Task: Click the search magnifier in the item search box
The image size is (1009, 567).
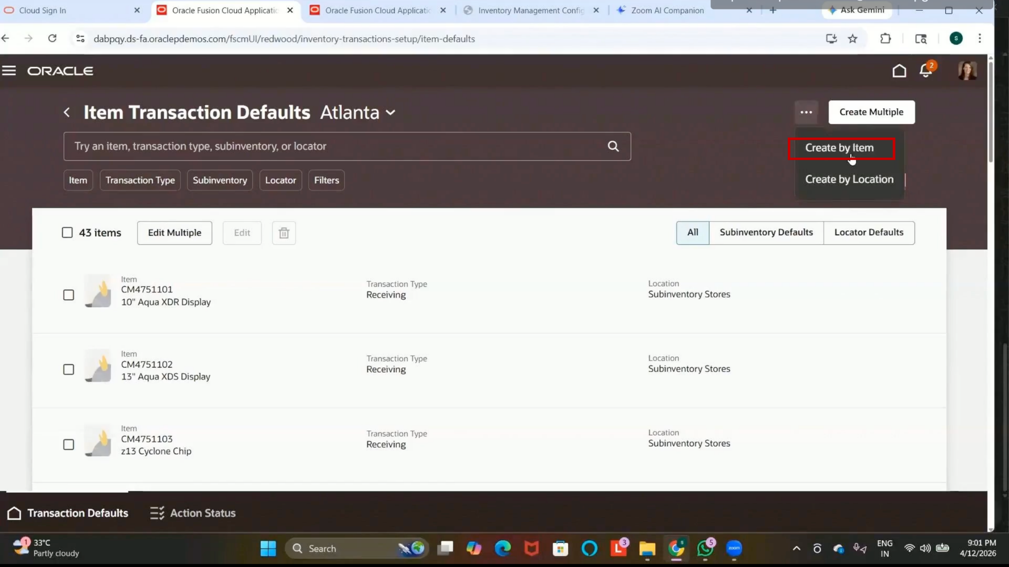Action: click(x=613, y=146)
